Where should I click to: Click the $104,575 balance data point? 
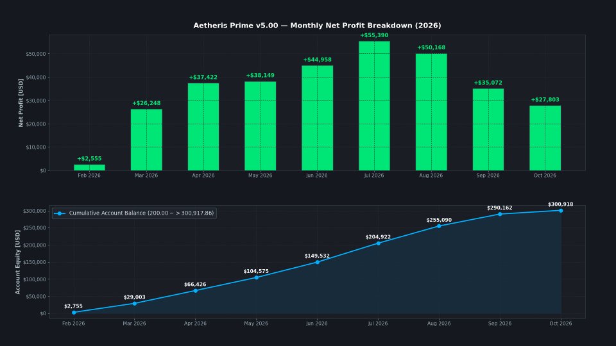257,277
